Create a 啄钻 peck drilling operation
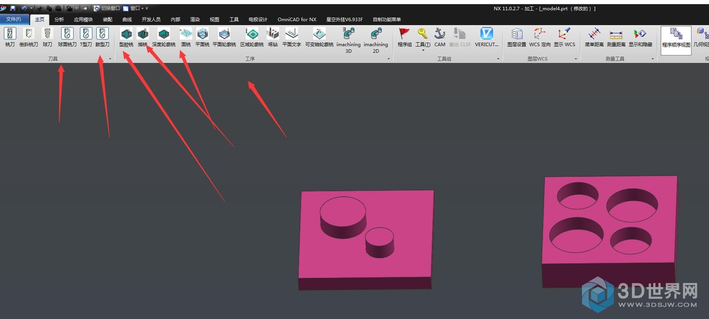This screenshot has height=319, width=709. [x=273, y=37]
